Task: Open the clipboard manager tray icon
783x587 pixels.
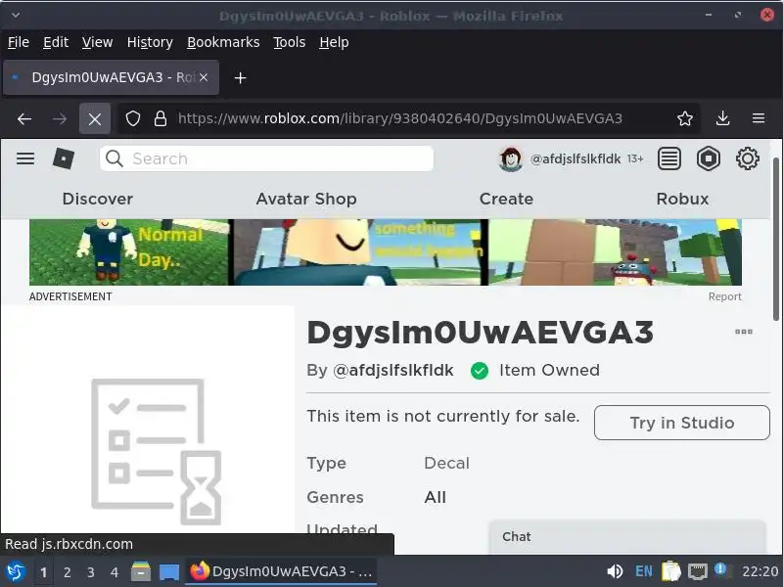Action: click(x=671, y=571)
